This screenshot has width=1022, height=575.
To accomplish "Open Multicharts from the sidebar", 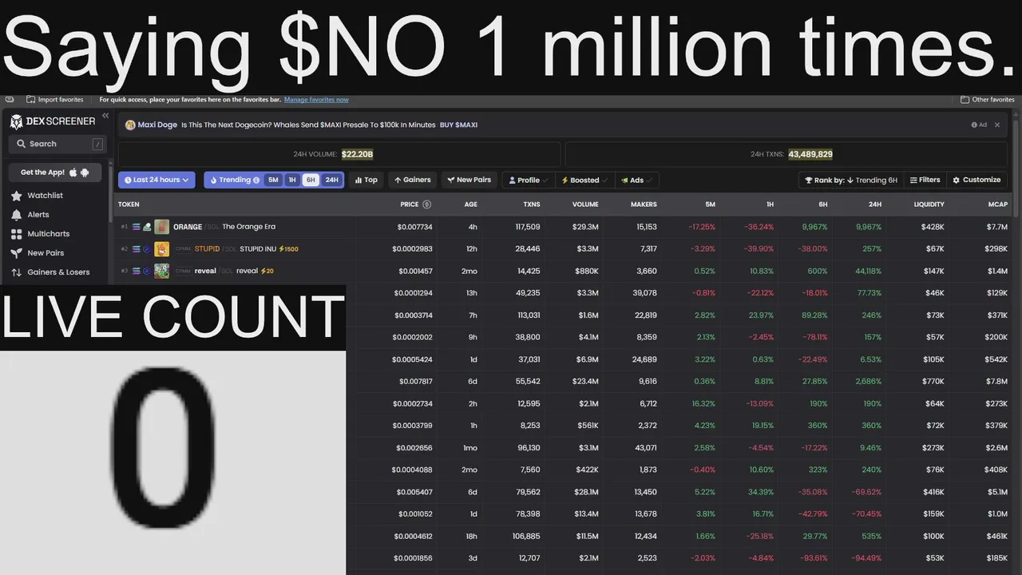I will (48, 234).
